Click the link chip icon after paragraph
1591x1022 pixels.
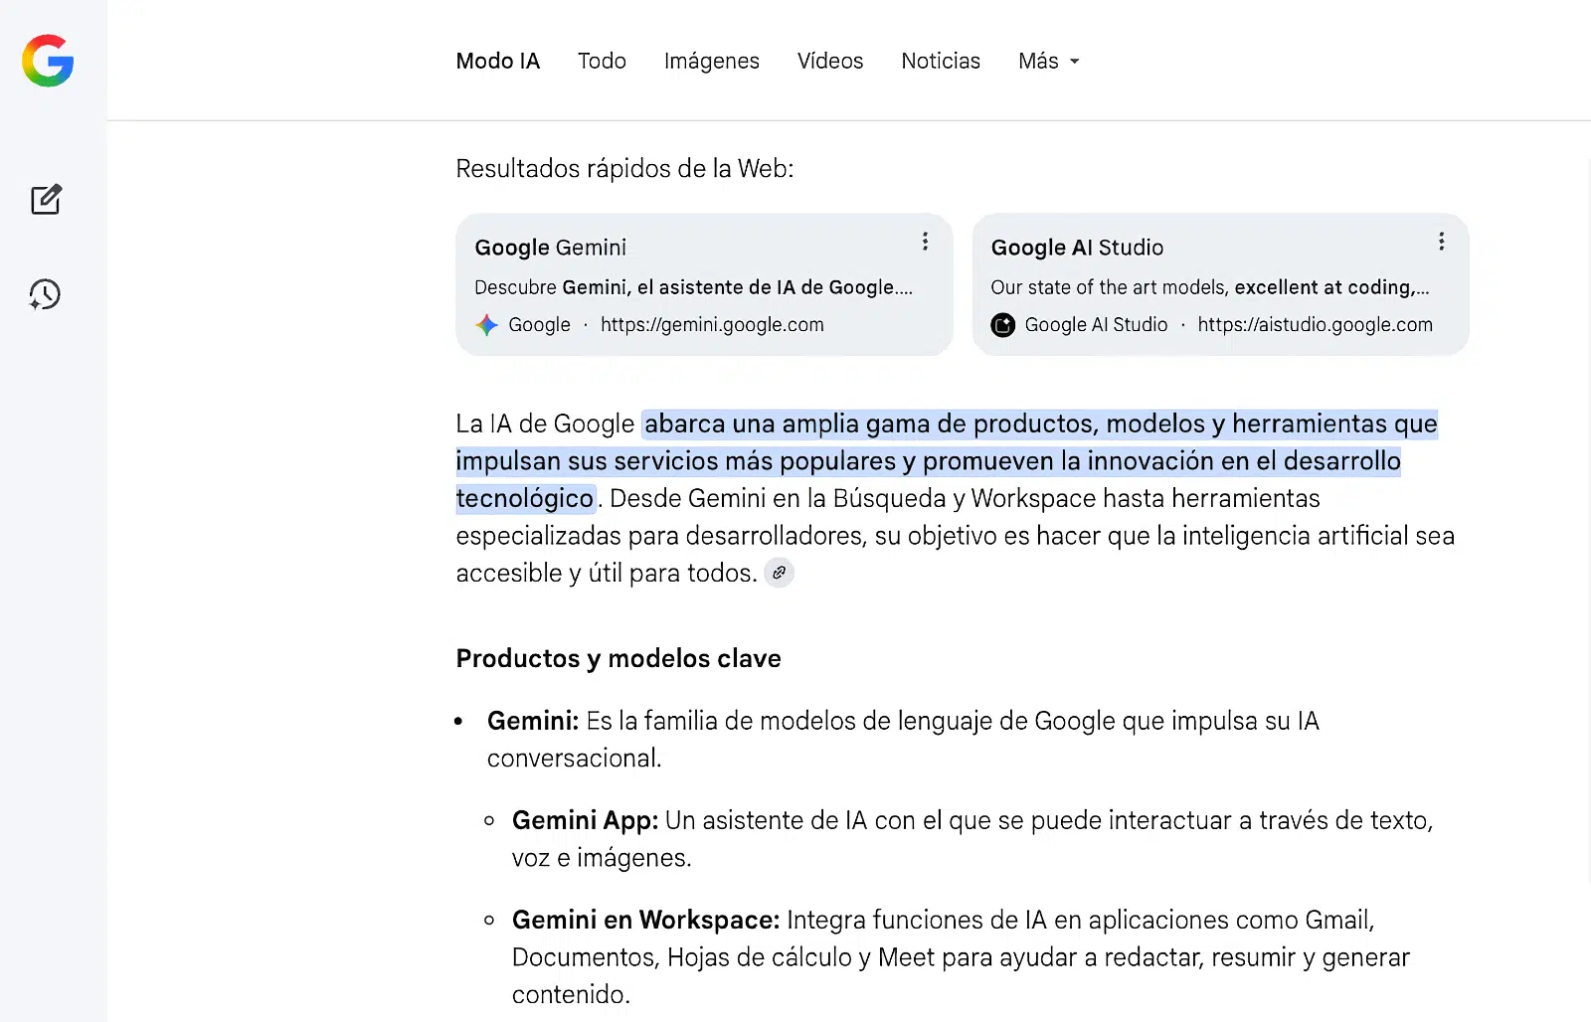pyautogui.click(x=779, y=573)
